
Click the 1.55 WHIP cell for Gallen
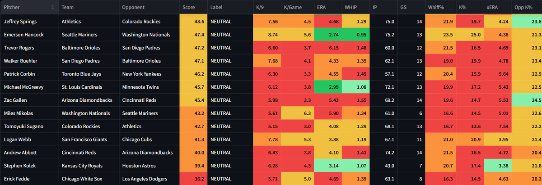point(355,100)
